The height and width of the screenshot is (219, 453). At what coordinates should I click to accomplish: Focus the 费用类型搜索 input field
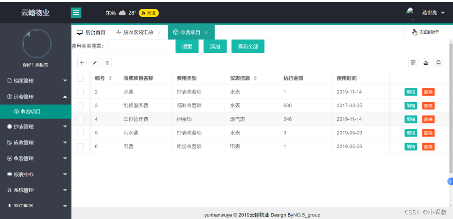click(141, 46)
